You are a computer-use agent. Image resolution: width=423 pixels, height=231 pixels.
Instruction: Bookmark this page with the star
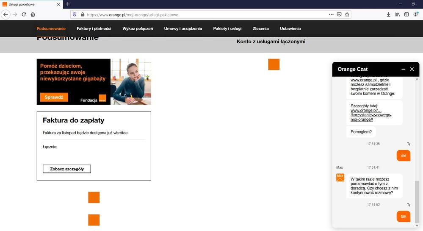(x=347, y=14)
